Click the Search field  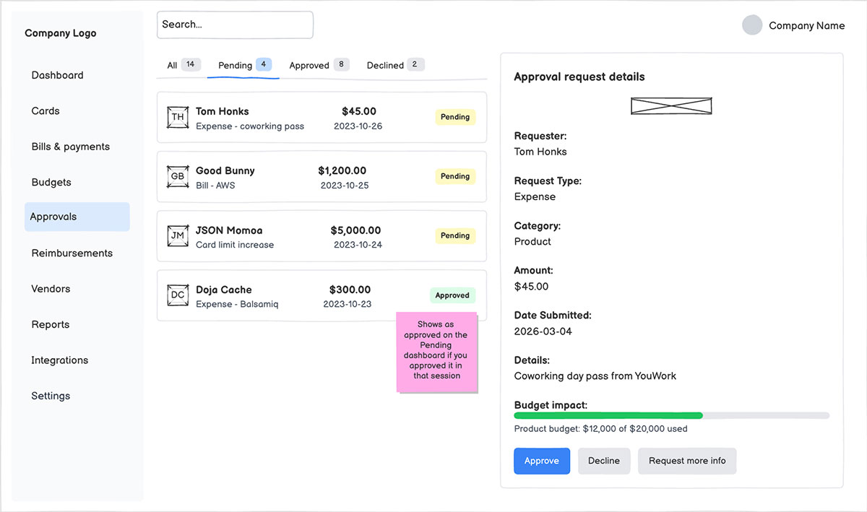tap(234, 24)
